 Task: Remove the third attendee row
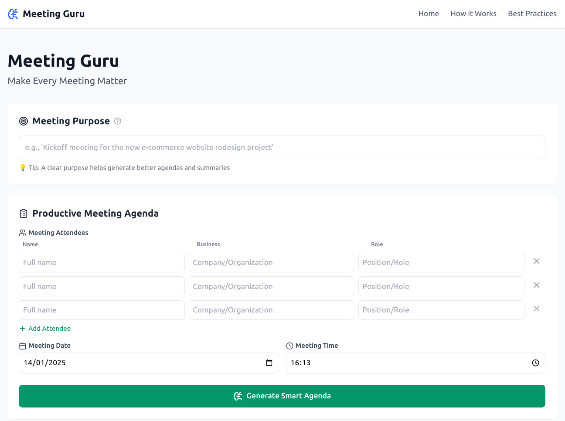pos(537,309)
